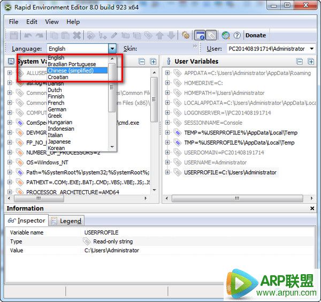This screenshot has height=302, width=321.
Task: Toggle the Information panel toolbar button
Action: (200, 35)
